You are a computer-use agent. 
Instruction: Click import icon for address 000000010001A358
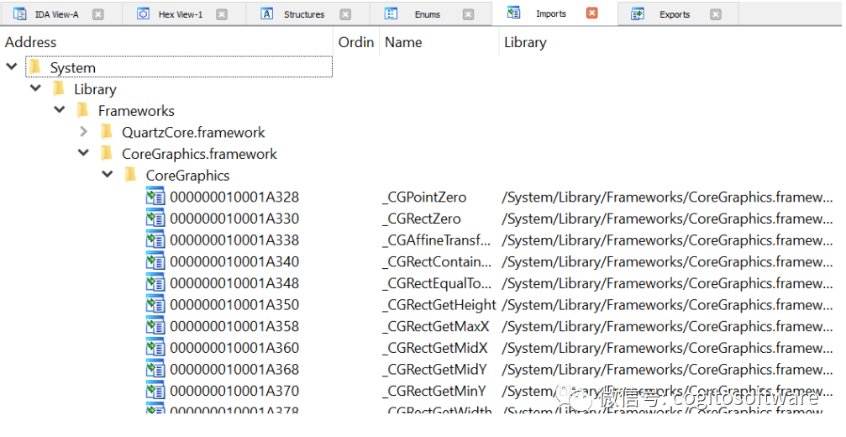point(155,326)
